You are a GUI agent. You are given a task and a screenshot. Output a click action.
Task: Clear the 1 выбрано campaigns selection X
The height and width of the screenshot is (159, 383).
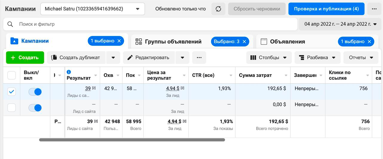pos(119,41)
